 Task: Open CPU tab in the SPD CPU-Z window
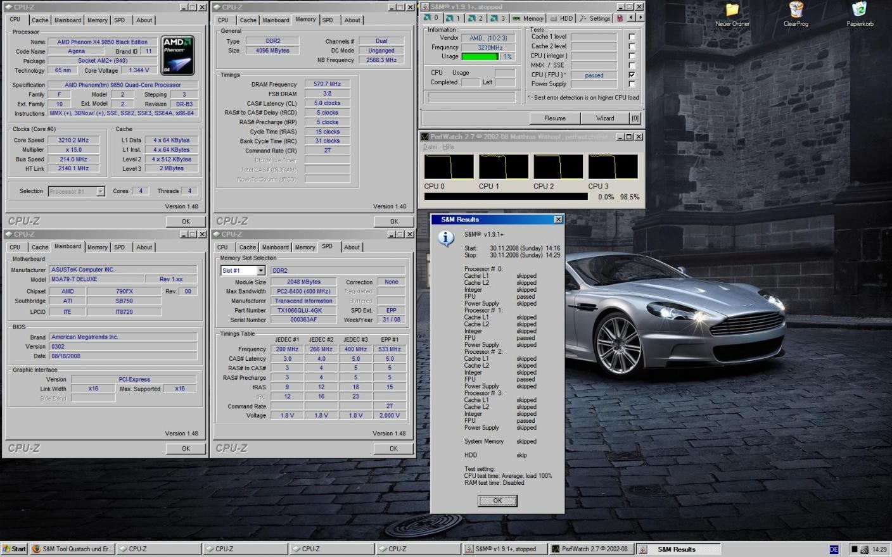[x=222, y=247]
